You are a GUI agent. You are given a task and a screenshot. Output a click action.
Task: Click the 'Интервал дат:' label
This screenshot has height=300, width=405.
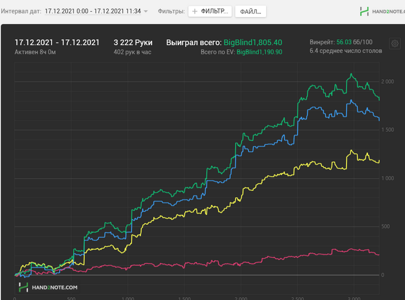click(21, 12)
